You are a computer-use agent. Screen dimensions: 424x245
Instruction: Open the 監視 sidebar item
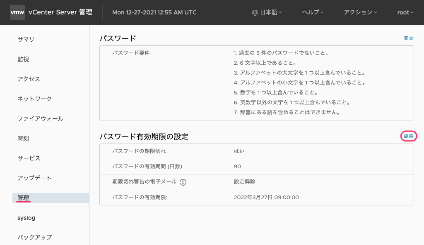pos(23,59)
